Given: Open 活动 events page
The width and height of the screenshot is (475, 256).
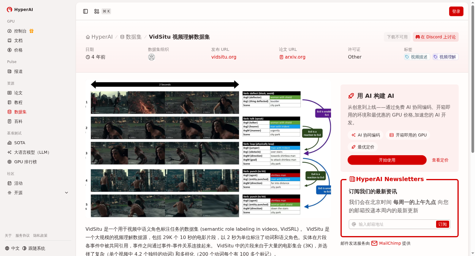Looking at the screenshot, I should (18, 183).
